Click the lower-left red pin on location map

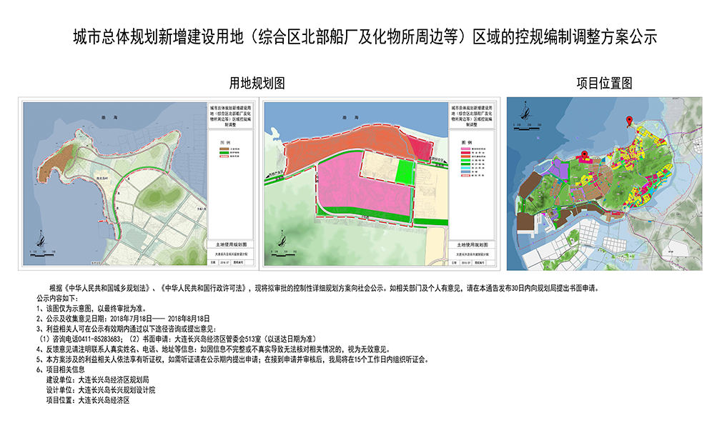pyautogui.click(x=584, y=155)
